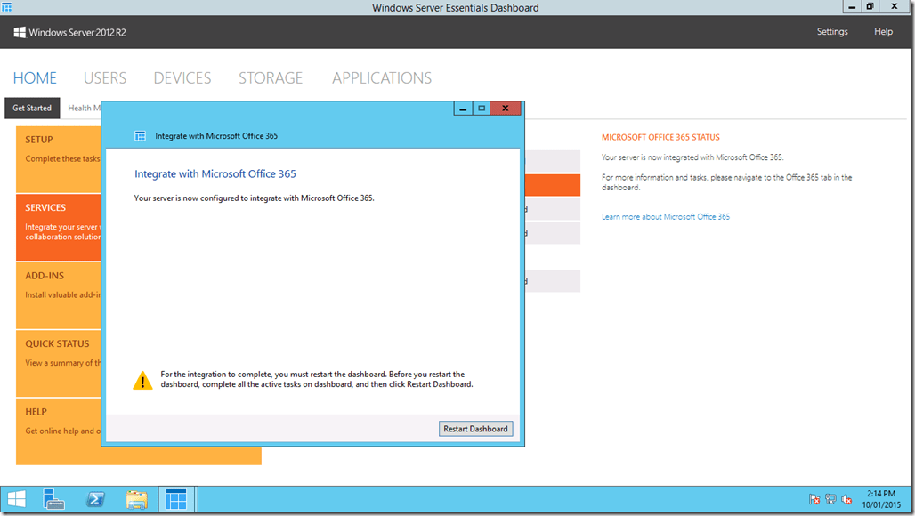The height and width of the screenshot is (516, 915).
Task: Follow the Learn more about Microsoft Office 365 link
Action: 666,216
